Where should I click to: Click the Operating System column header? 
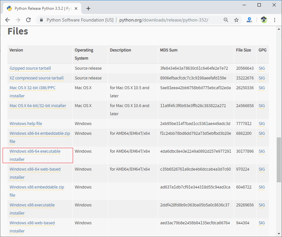84,54
